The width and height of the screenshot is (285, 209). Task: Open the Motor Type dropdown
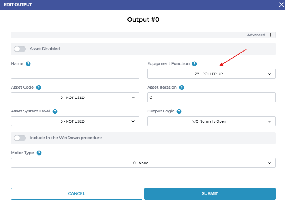[x=143, y=163]
